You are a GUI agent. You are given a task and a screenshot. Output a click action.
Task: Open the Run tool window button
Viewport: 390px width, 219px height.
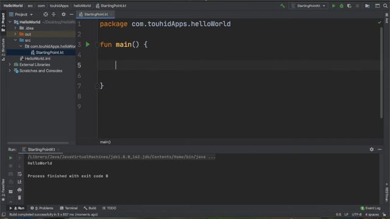[17, 208]
